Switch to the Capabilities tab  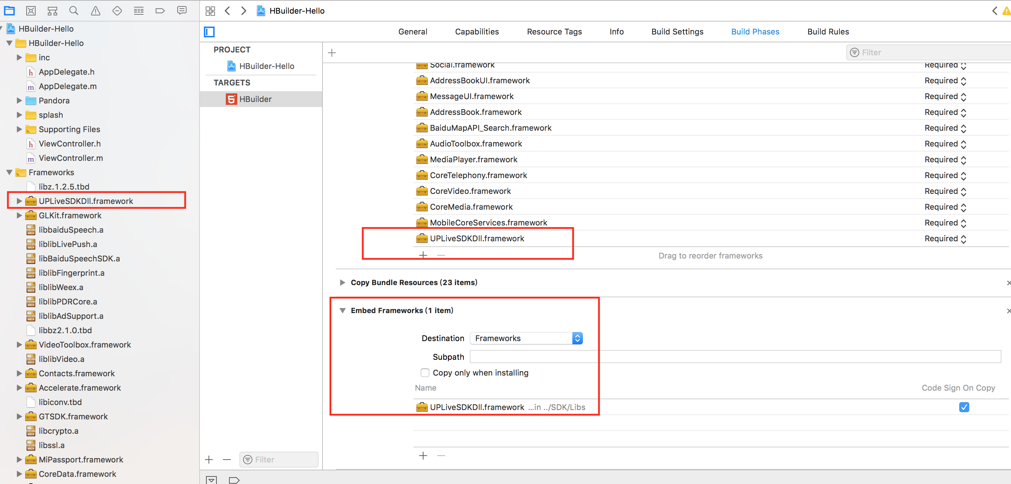pyautogui.click(x=476, y=32)
